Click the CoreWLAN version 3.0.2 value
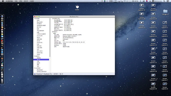Screen dimensions: 171x96 click(68, 20)
